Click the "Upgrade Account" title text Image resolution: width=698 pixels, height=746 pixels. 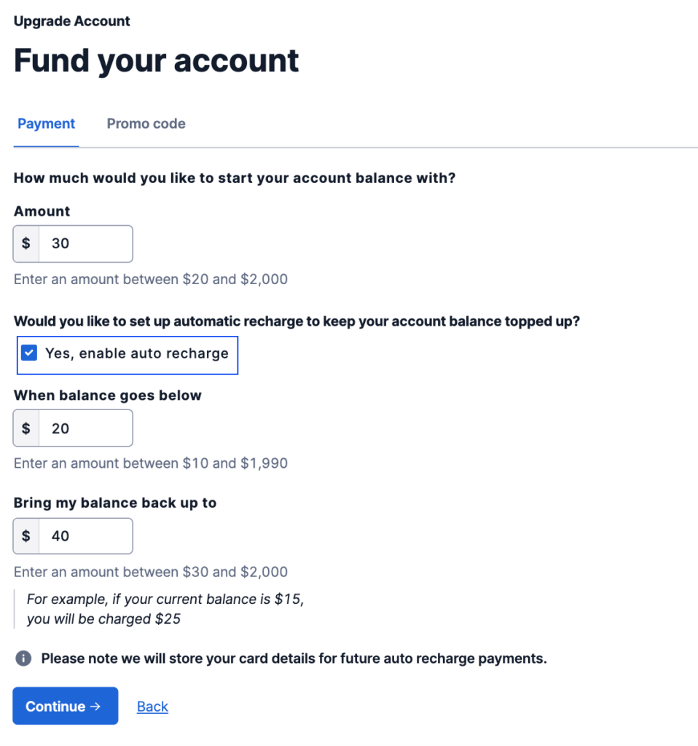click(72, 21)
